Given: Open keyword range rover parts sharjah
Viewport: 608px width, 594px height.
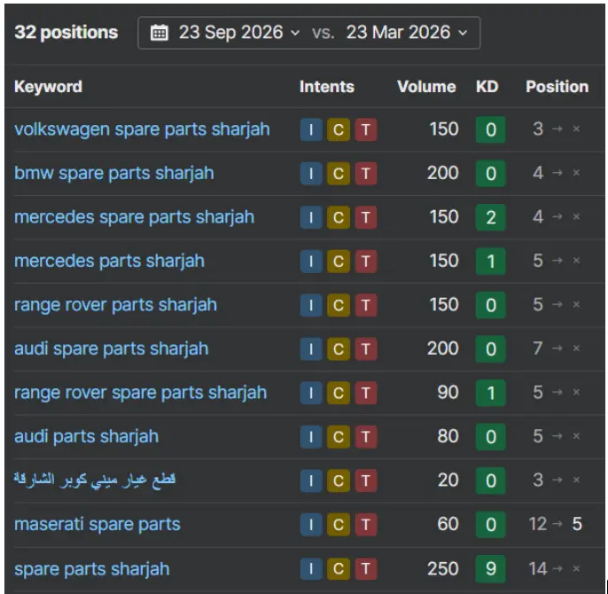Looking at the screenshot, I should [x=115, y=305].
